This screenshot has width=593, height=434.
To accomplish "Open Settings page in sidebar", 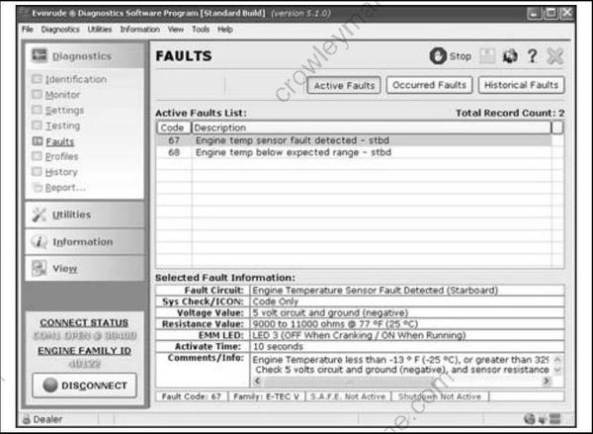I will (x=64, y=110).
